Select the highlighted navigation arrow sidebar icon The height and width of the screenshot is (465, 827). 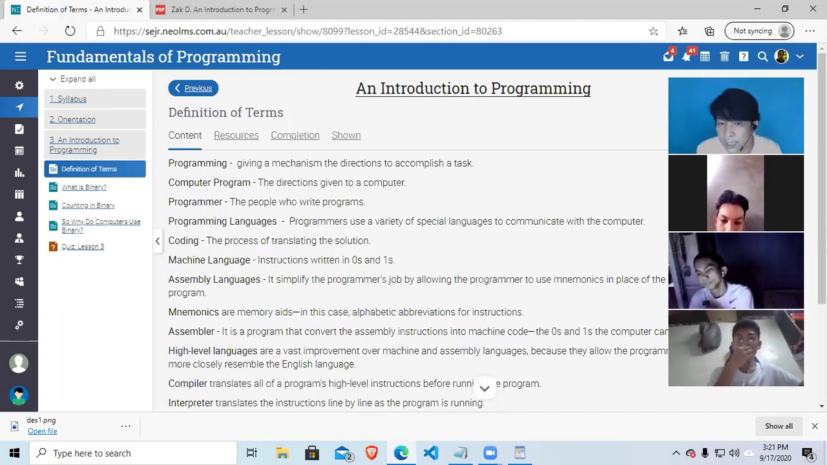tap(19, 107)
